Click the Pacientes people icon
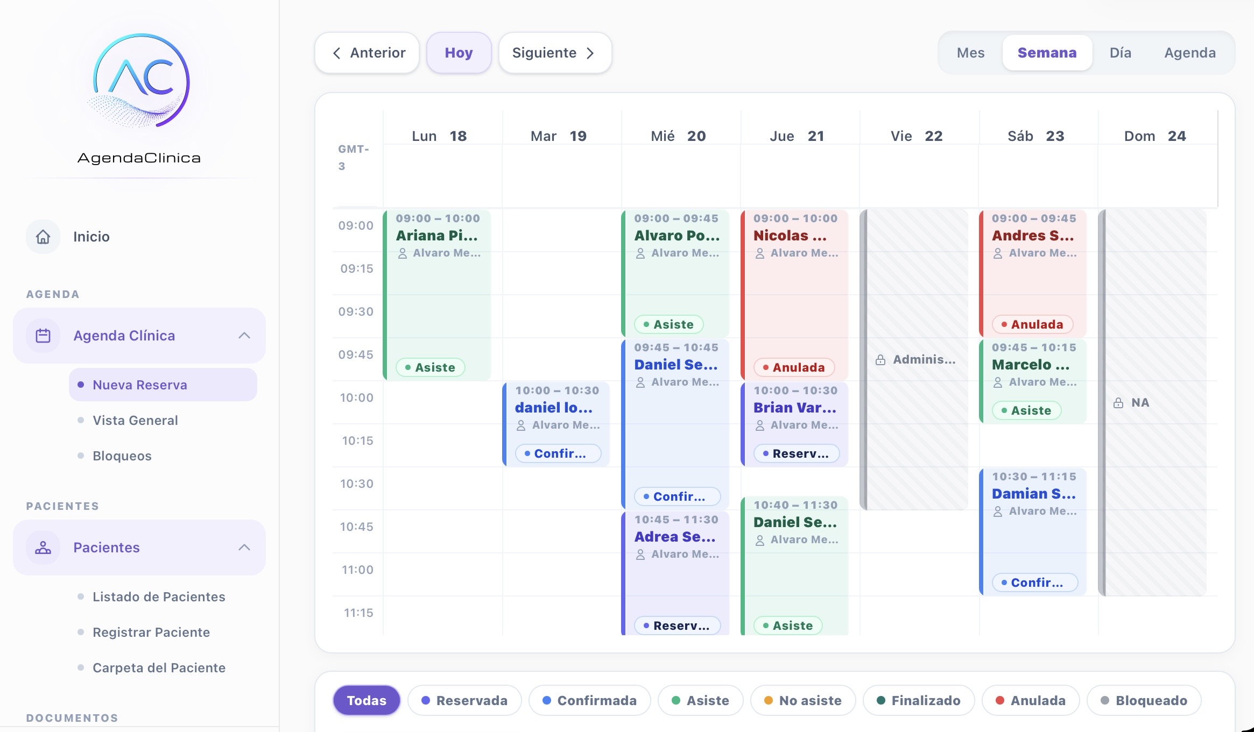 pos(43,548)
